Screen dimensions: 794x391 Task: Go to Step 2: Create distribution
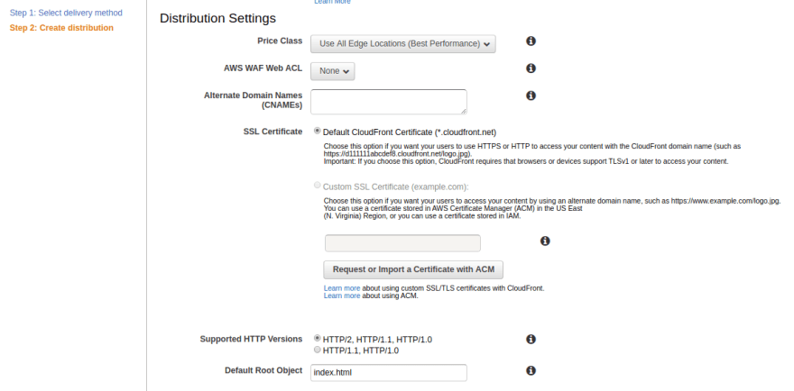pyautogui.click(x=61, y=28)
